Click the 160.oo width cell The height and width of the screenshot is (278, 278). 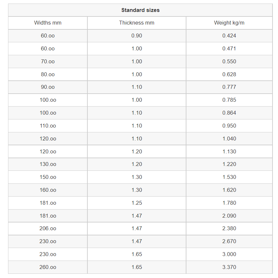pos(48,190)
